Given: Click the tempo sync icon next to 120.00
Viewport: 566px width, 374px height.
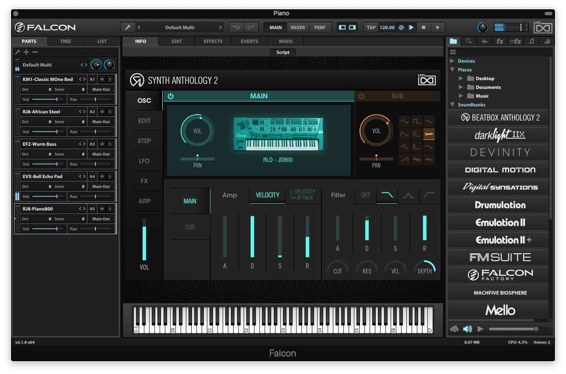Looking at the screenshot, I should coord(401,27).
